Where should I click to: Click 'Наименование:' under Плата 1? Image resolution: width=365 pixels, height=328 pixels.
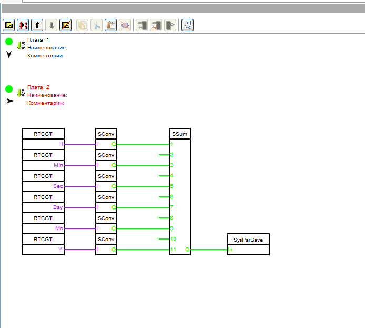(x=47, y=48)
